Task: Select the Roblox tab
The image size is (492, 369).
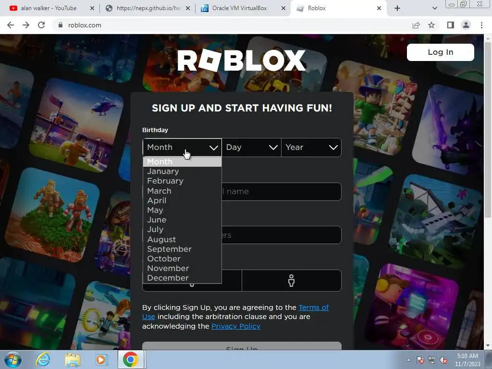Action: (339, 8)
